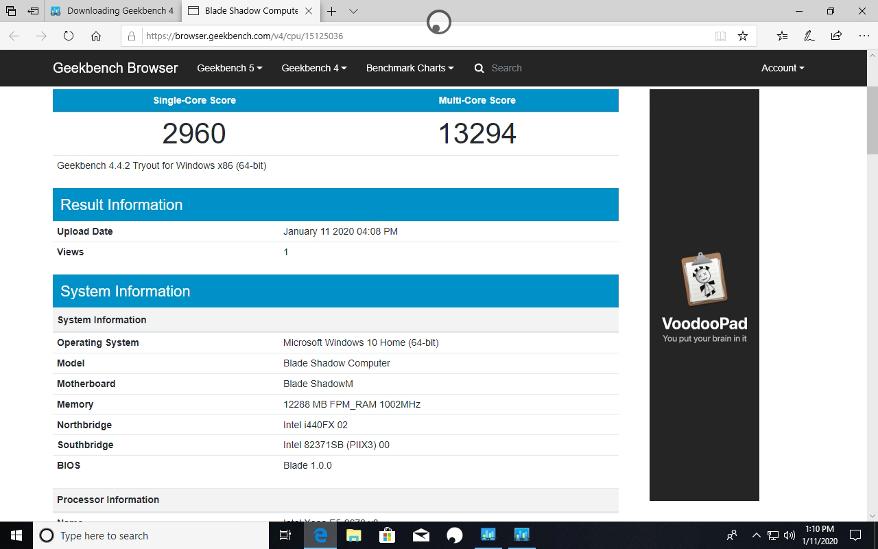Close the Blade Shadow Computer tab
This screenshot has height=549, width=878.
pyautogui.click(x=309, y=11)
